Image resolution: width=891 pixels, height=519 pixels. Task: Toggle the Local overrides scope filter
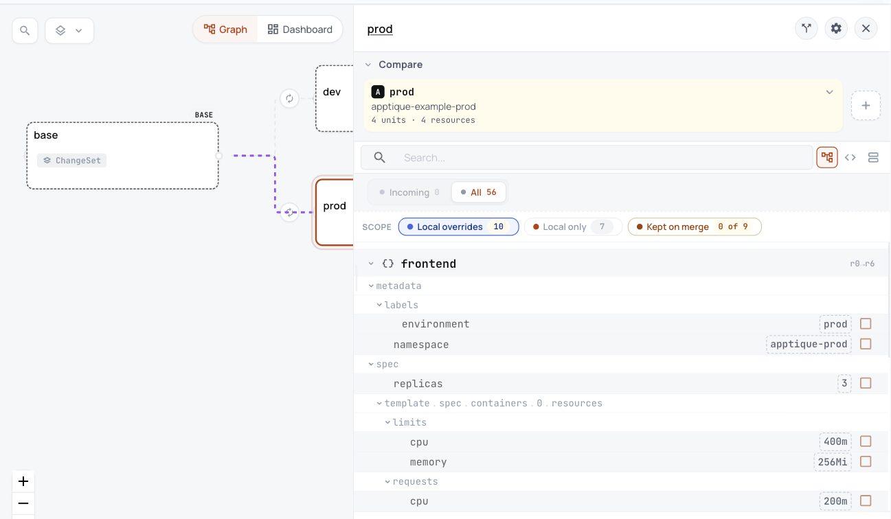pyautogui.click(x=458, y=227)
